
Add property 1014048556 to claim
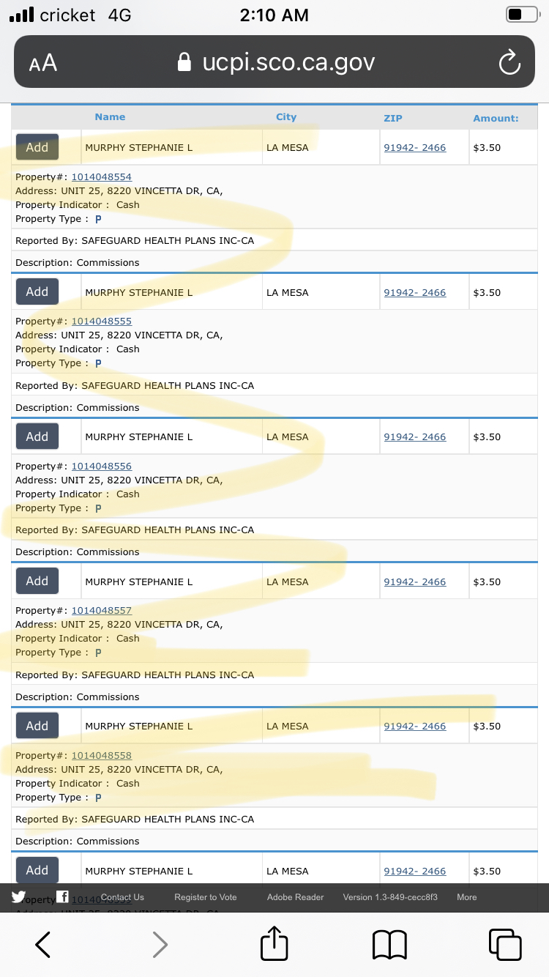click(x=37, y=437)
